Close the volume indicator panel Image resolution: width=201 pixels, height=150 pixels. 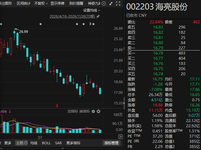[98, 111]
